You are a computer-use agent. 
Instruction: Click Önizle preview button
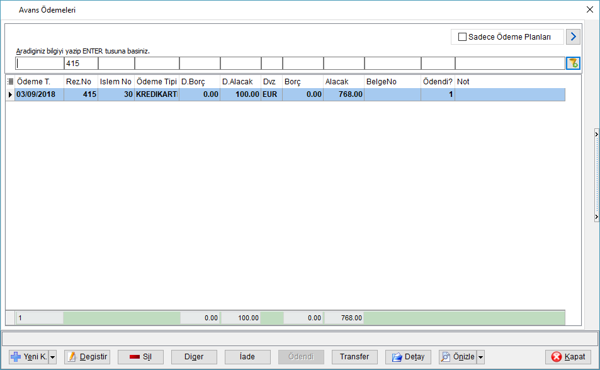click(458, 357)
